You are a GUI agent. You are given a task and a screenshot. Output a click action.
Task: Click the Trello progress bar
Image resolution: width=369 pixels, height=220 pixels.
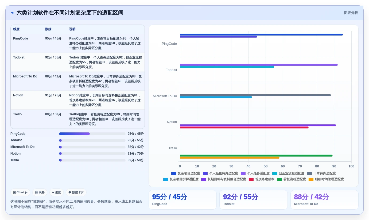click(x=92, y=160)
